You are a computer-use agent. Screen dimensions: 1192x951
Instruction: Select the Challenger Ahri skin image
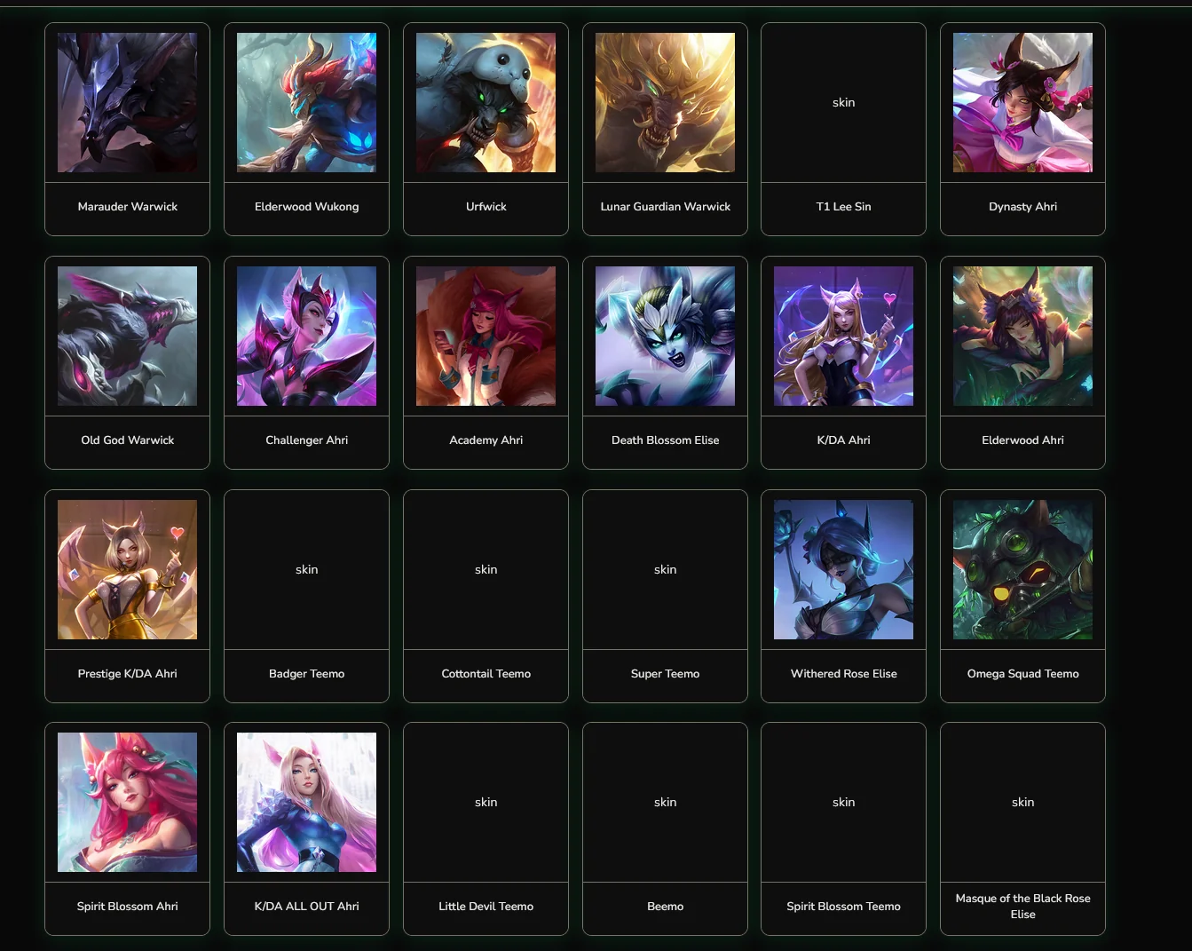(306, 337)
